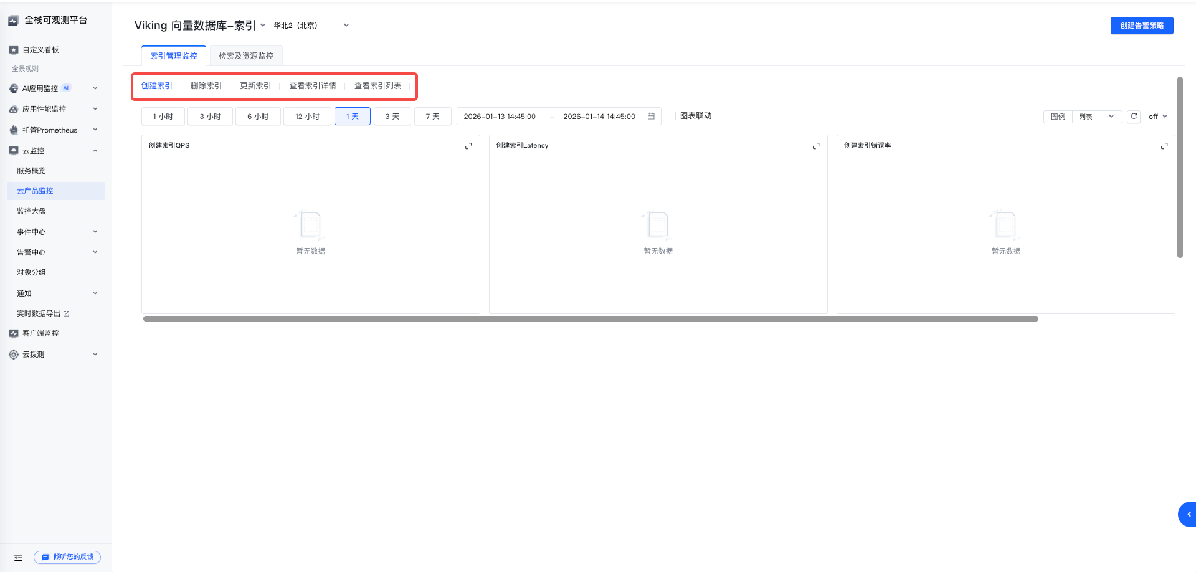Expand the AI应用监控 menu chevron
This screenshot has width=1196, height=572.
tap(95, 88)
